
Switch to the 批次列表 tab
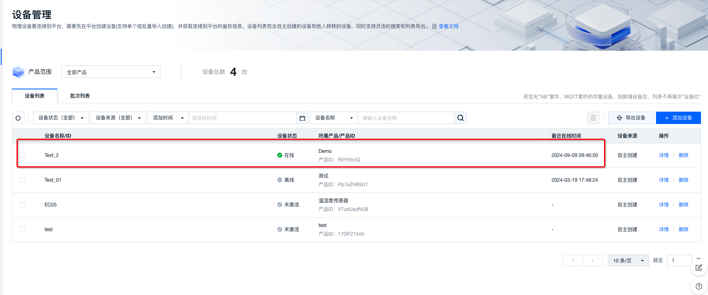point(80,96)
